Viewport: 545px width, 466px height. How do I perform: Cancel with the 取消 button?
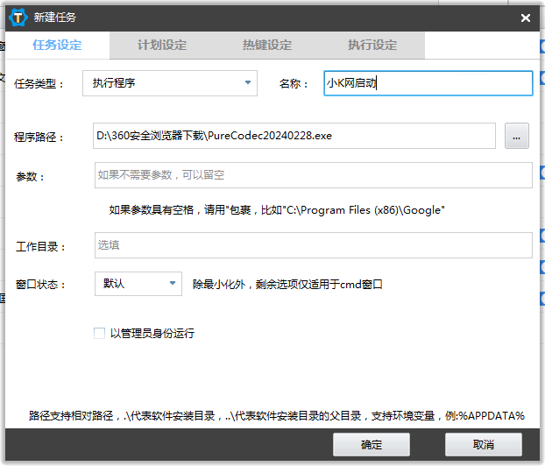[483, 444]
